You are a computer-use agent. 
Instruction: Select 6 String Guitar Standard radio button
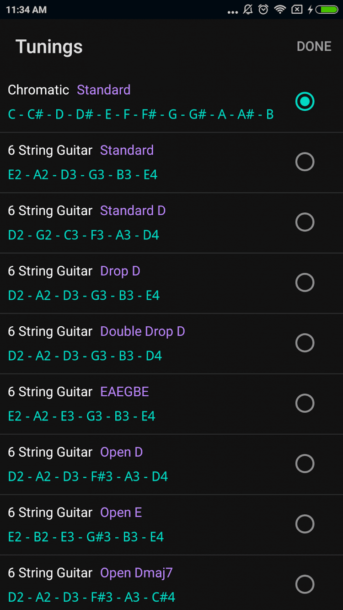(x=305, y=162)
